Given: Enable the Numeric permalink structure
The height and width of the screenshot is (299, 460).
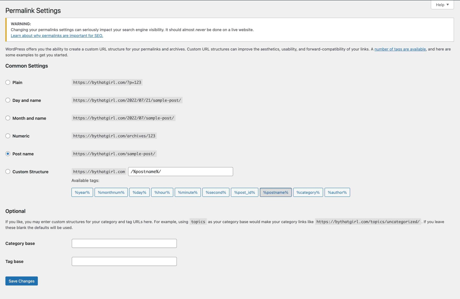Looking at the screenshot, I should pyautogui.click(x=8, y=136).
